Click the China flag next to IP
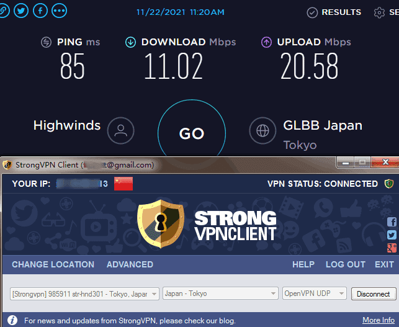This screenshot has width=399, height=327. tap(123, 184)
